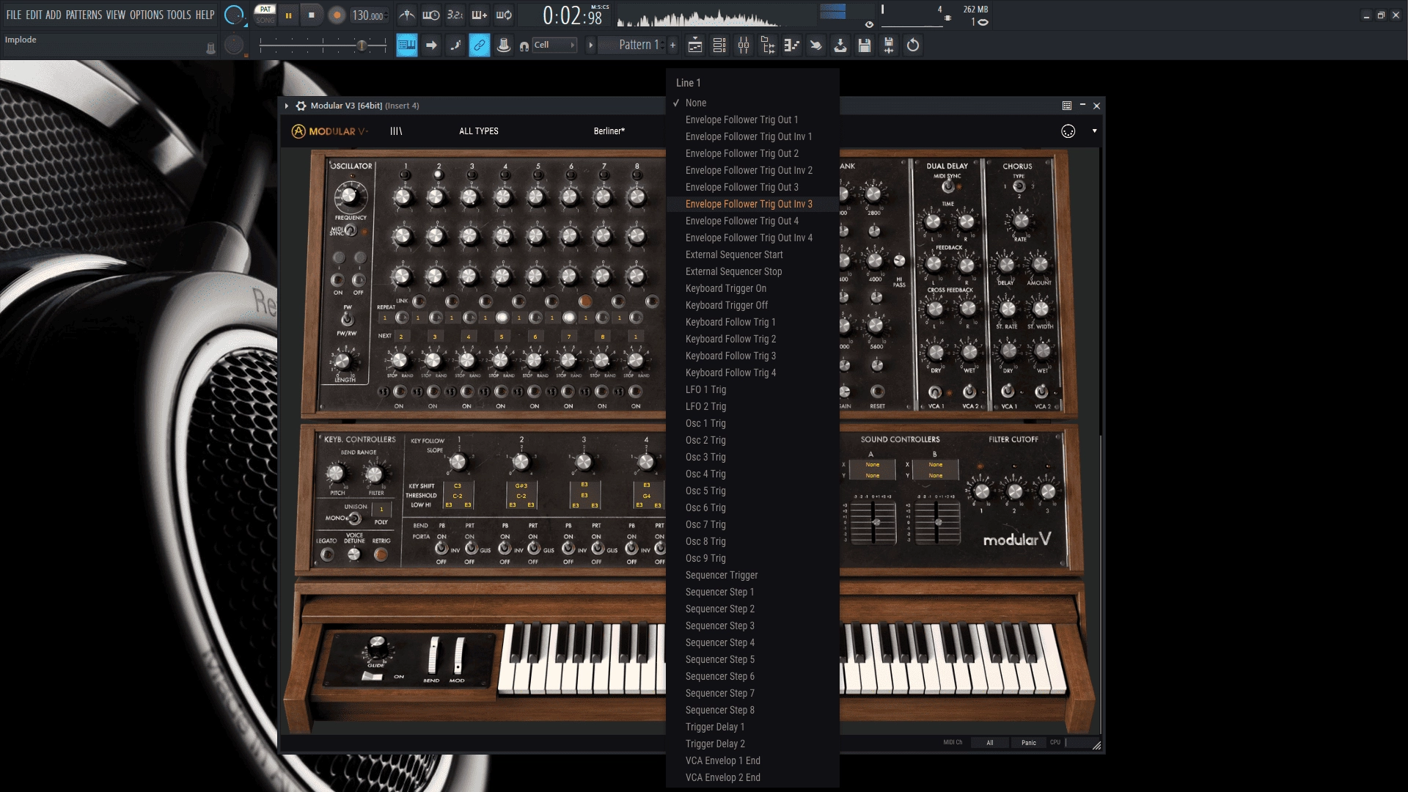Open the Cell snap dropdown
1408x792 pixels.
point(554,45)
